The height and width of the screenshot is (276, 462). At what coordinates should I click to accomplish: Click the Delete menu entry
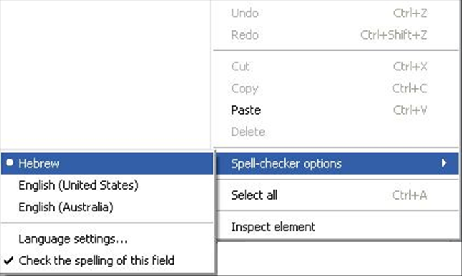pyautogui.click(x=247, y=132)
